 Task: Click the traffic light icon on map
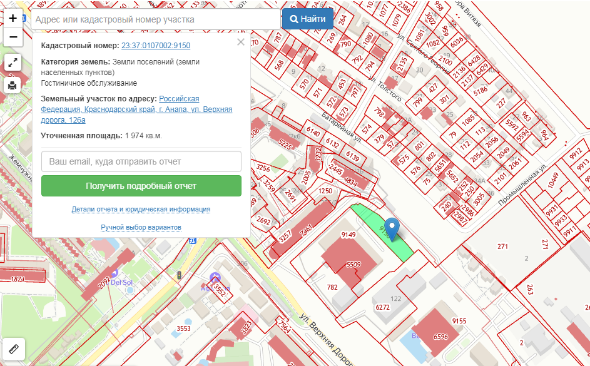point(180,275)
